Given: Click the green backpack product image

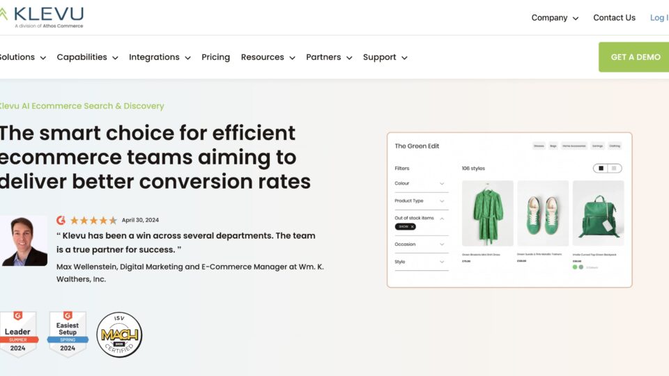Looking at the screenshot, I should (x=598, y=213).
